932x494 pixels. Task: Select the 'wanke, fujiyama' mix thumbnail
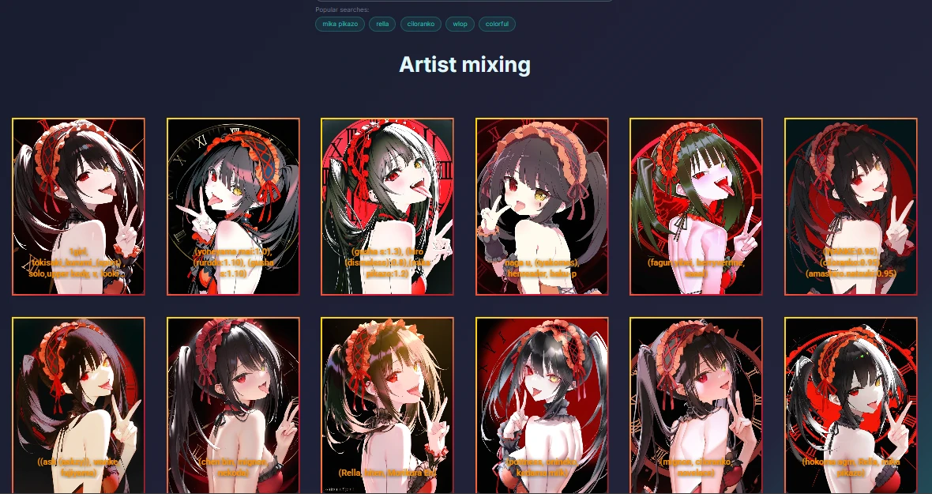(78, 405)
